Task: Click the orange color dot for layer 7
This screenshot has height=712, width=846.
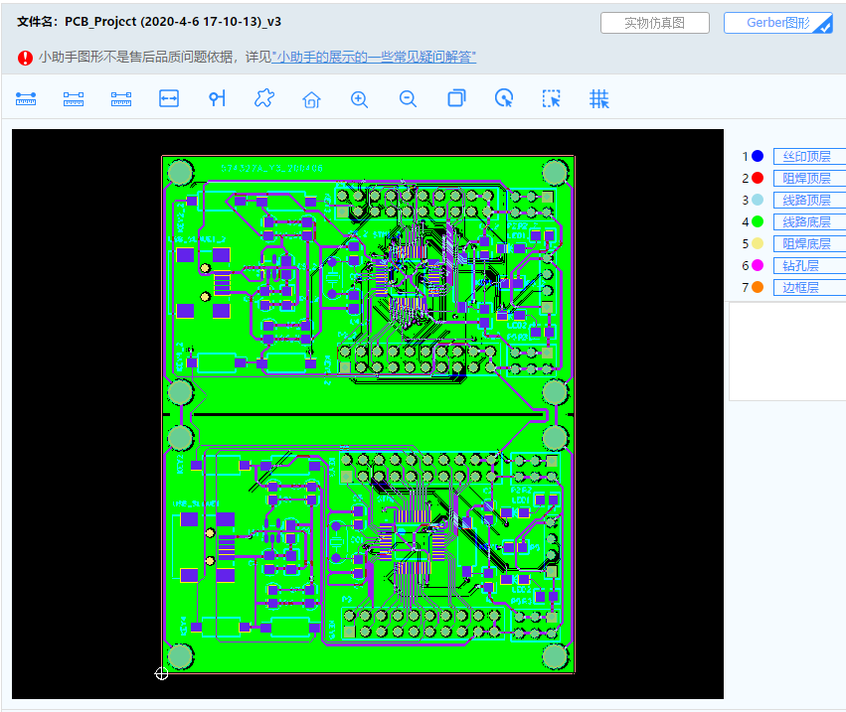Action: point(758,287)
